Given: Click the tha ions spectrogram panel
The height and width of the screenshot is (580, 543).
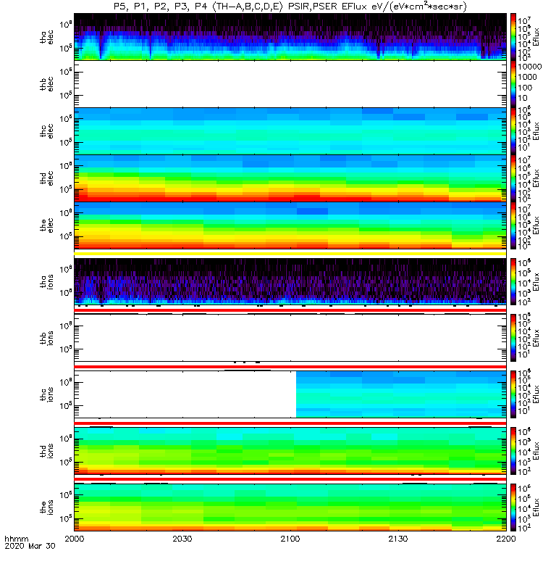Looking at the screenshot, I should pyautogui.click(x=290, y=281).
